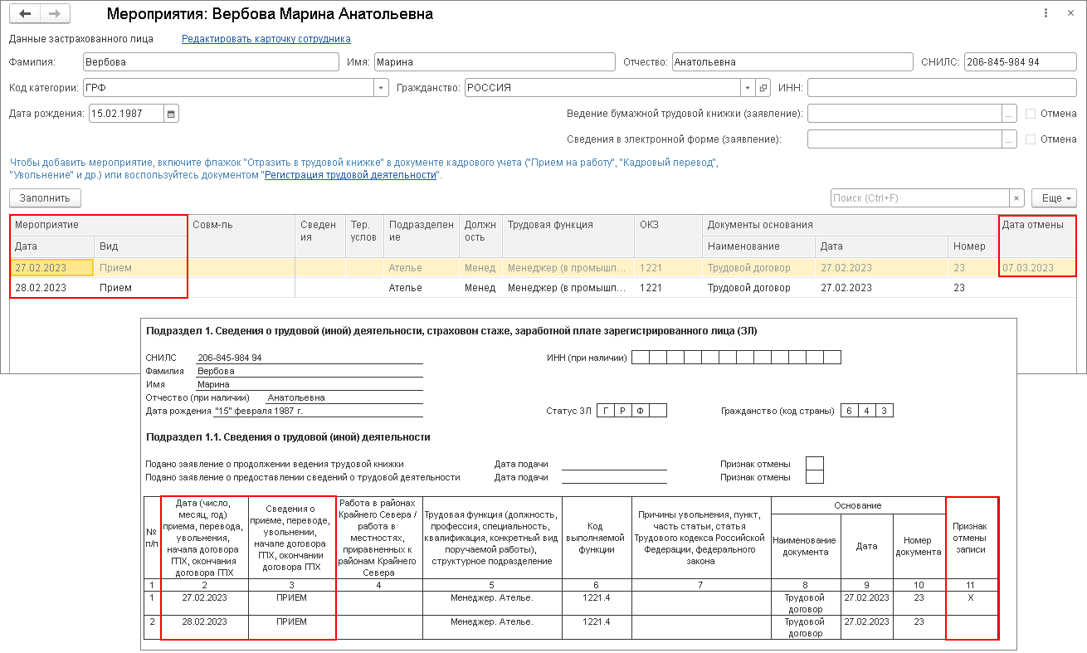Click the Документы основания column group header
This screenshot has width=1087, height=653.
click(x=850, y=225)
